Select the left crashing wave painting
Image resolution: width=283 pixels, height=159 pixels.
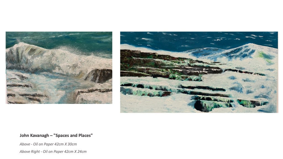coord(59,68)
